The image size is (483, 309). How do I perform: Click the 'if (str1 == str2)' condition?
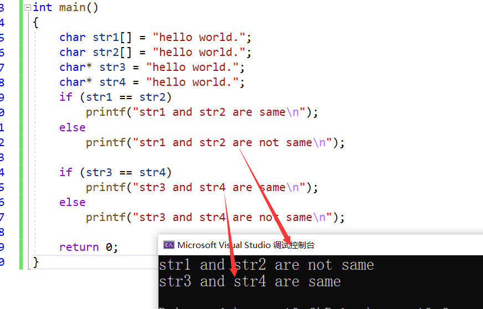pyautogui.click(x=116, y=97)
